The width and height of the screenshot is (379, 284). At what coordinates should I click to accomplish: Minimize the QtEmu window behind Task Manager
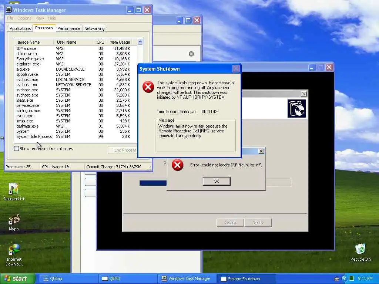[179, 20]
